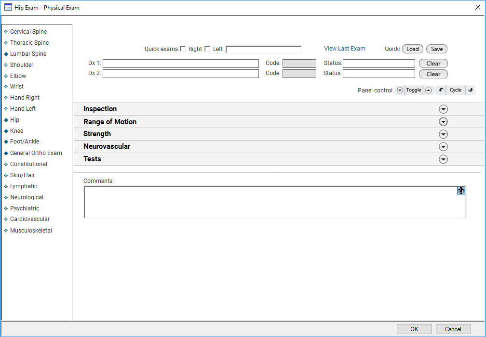The height and width of the screenshot is (337, 486).
Task: Click the Quick Save button
Action: click(x=437, y=49)
